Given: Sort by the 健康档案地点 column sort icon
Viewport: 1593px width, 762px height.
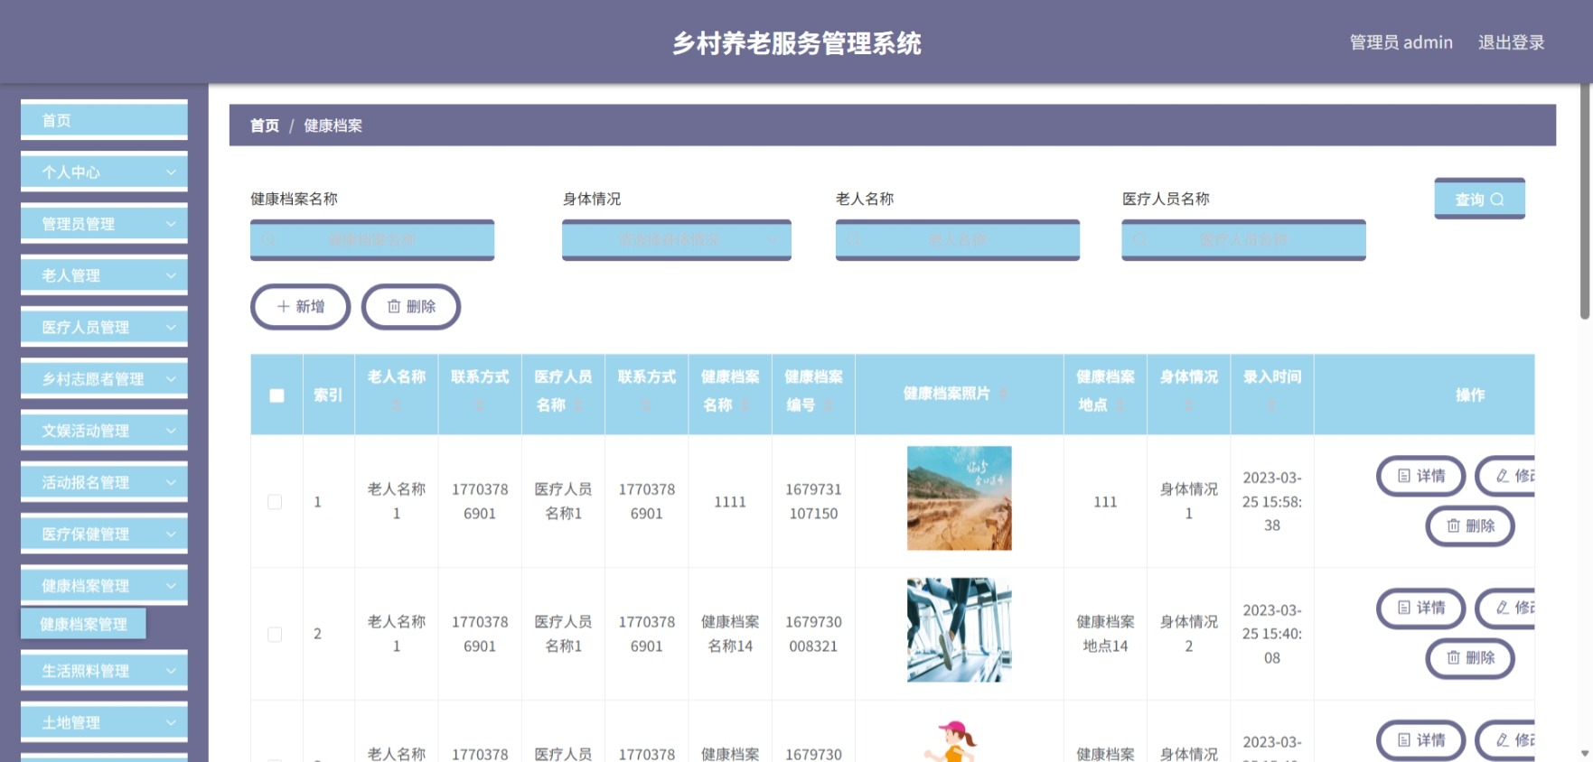Looking at the screenshot, I should tap(1120, 405).
